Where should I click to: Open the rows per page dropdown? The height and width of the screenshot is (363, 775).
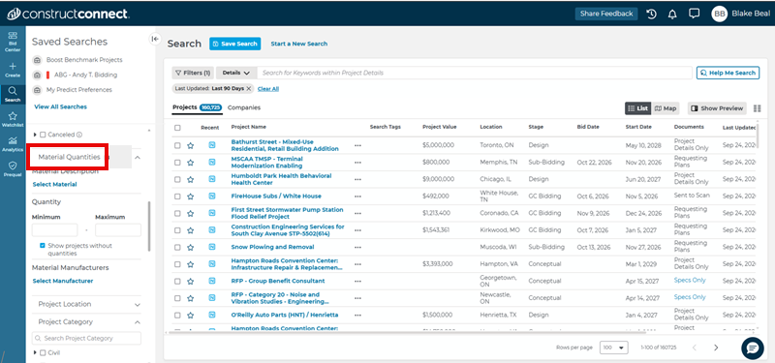[614, 348]
